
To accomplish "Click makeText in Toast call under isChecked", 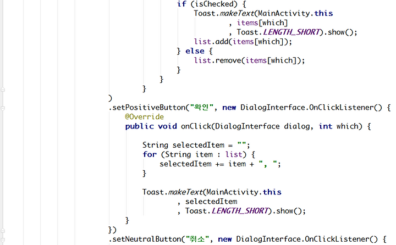I will coord(237,13).
